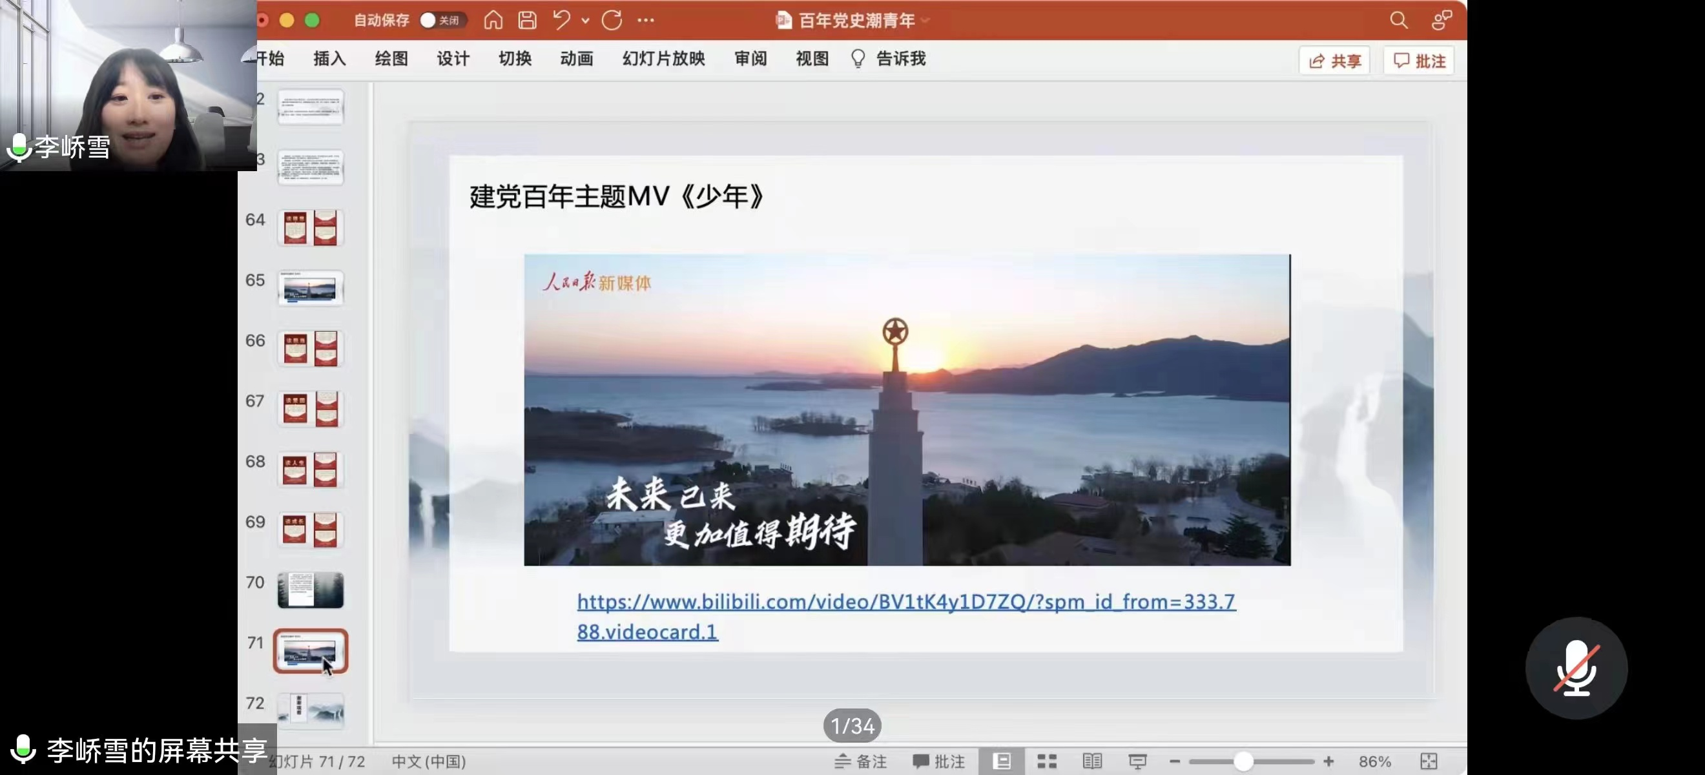Screen dimensions: 1705x775
Task: Open the 百年党史潮青年 title dropdown
Action: point(925,21)
